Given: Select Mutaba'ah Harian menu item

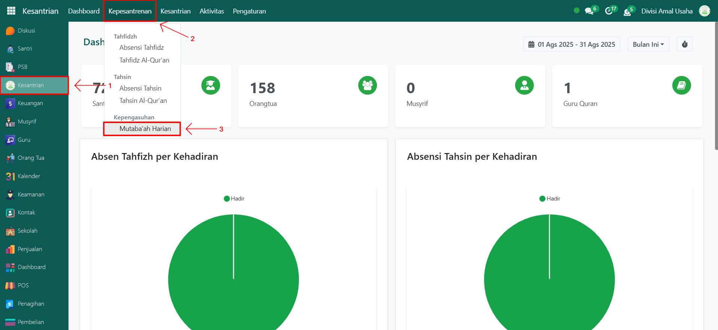Looking at the screenshot, I should [145, 129].
